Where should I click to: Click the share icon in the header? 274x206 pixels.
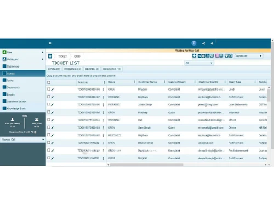204,43
